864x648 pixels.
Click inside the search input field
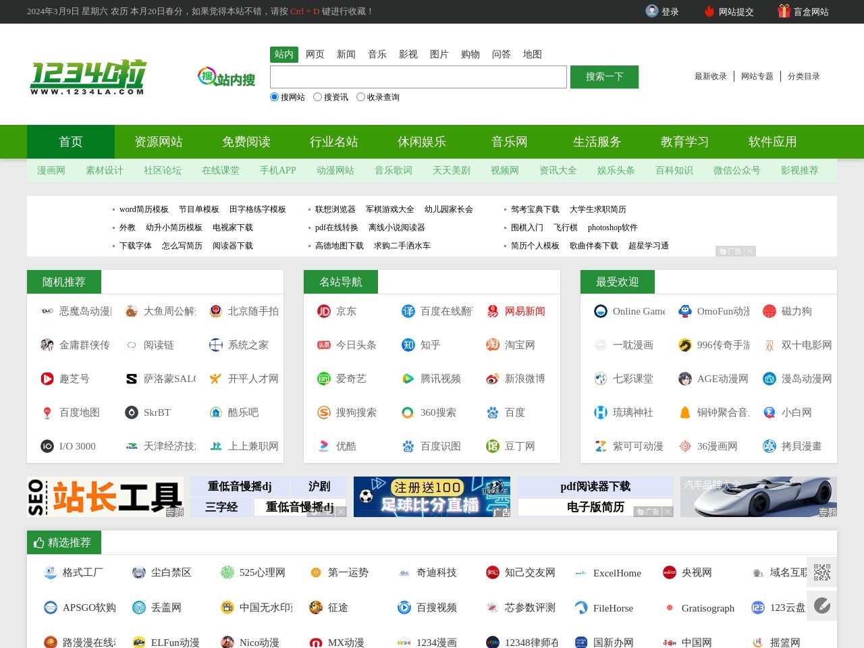point(418,76)
